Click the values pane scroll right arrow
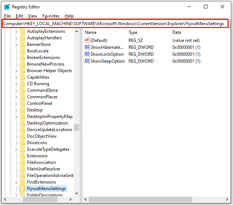 coord(227,200)
